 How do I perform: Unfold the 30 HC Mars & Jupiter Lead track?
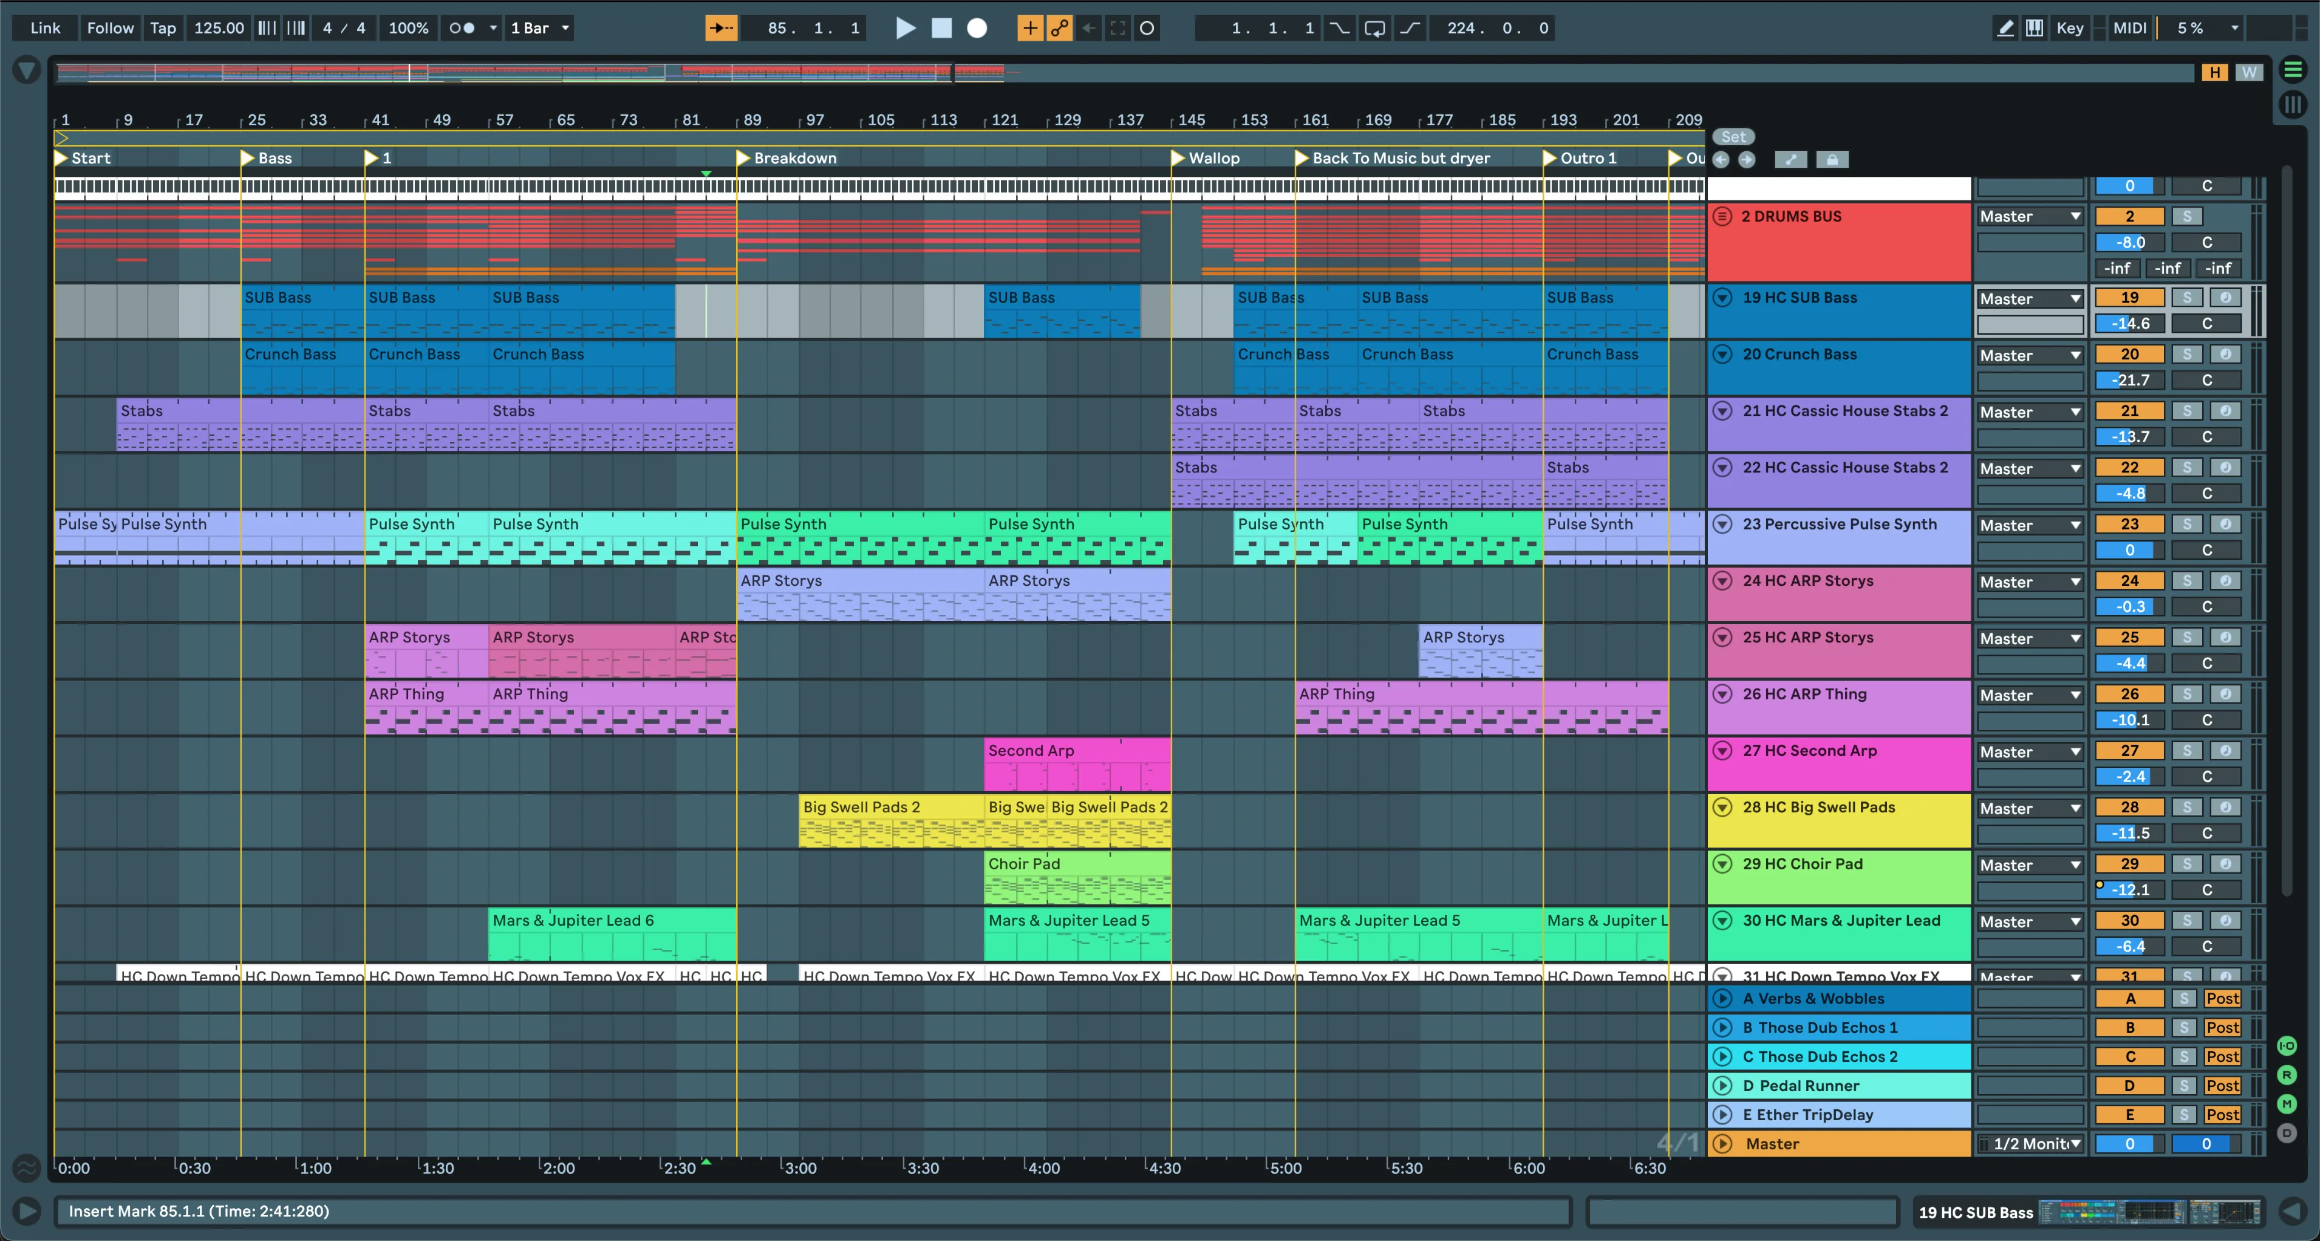[1722, 920]
